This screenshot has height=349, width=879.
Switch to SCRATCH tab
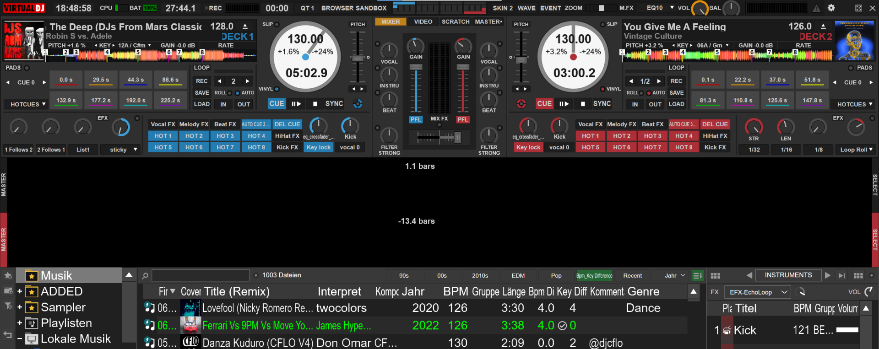click(456, 21)
